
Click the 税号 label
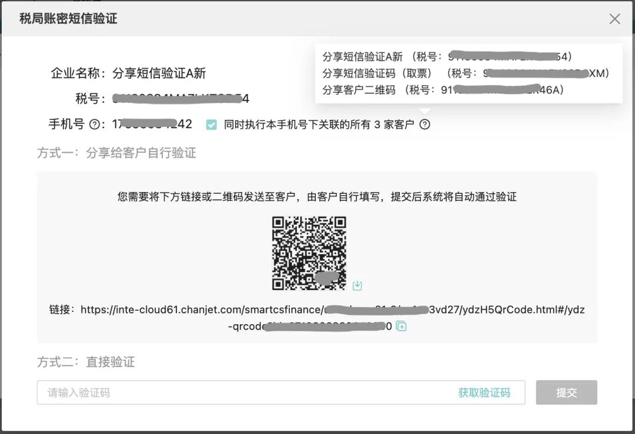click(91, 98)
